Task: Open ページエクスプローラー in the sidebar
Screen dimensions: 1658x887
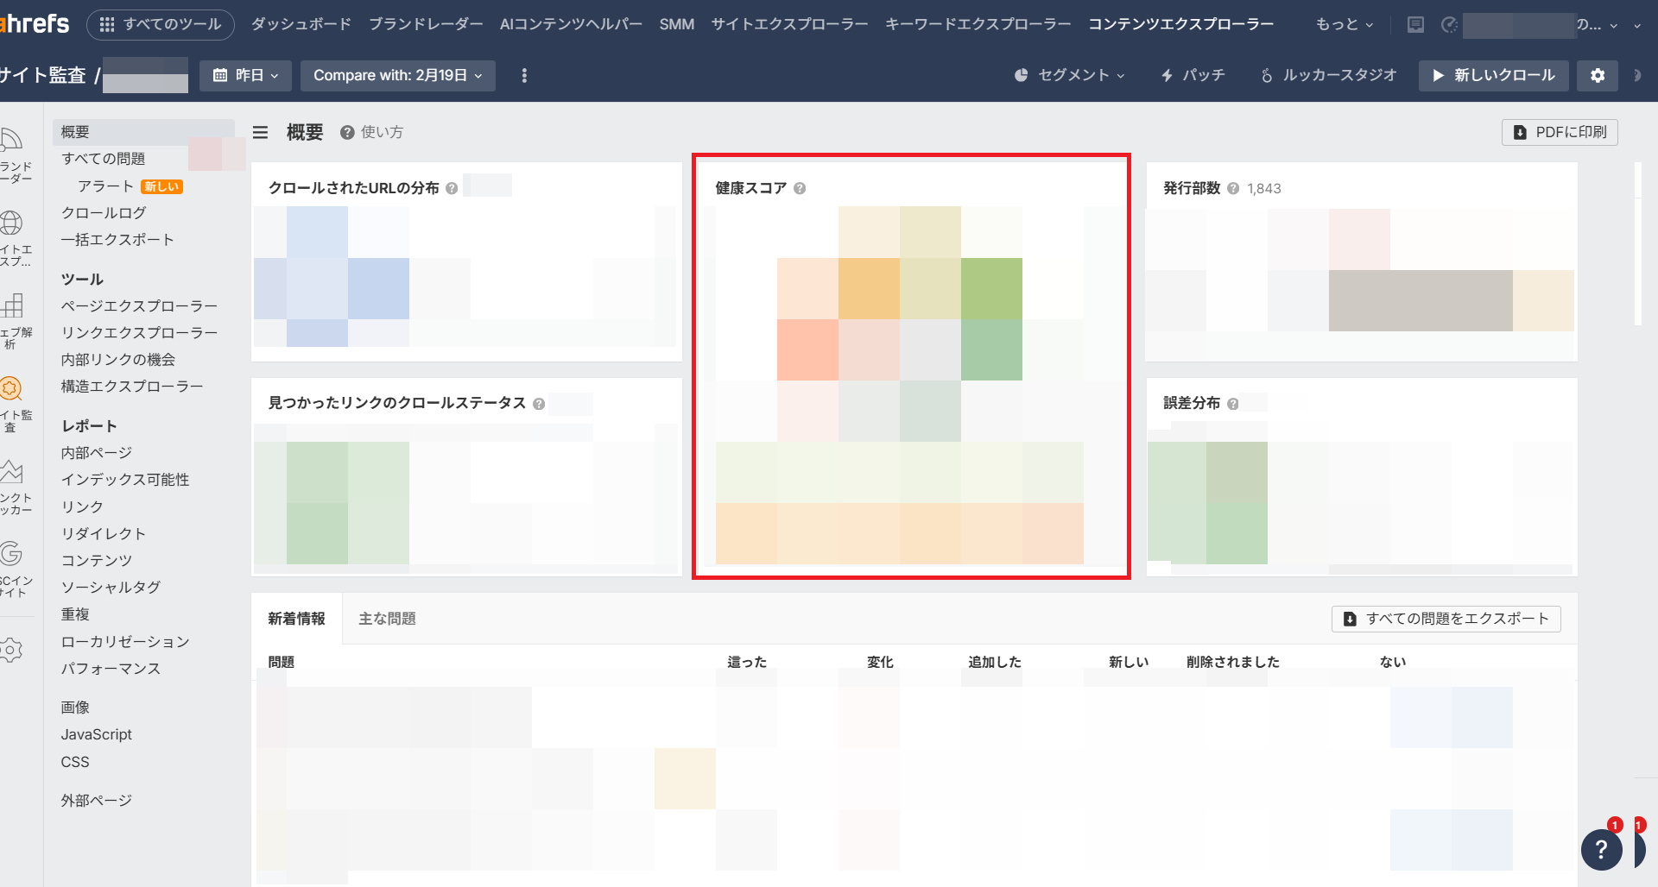Action: (x=139, y=306)
